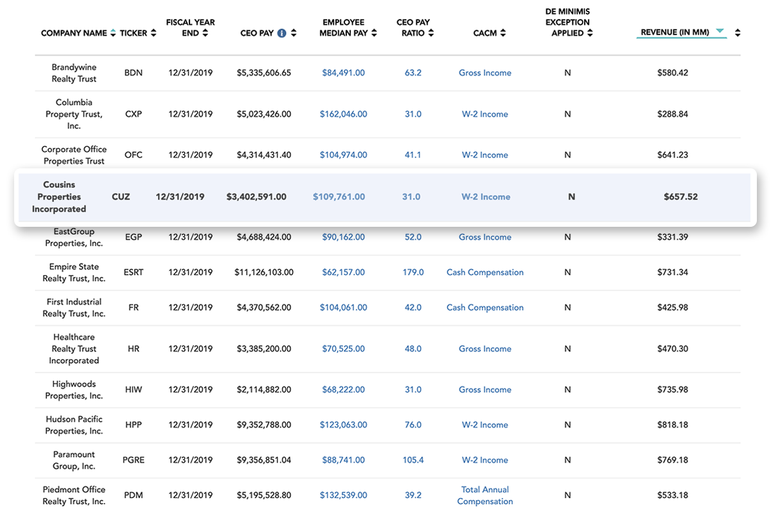Select EastGroup Properties, Inc. name
The image size is (771, 514).
[74, 237]
